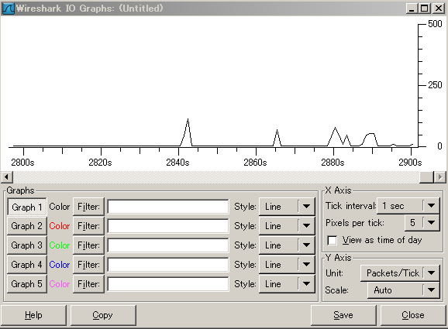Screen dimensions: 448x329
Task: Toggle the Graph 4 button
Action: (27, 265)
